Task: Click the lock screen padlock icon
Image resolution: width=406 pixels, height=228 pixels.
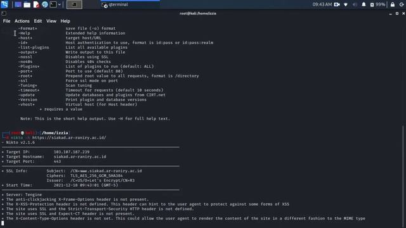Action: click(393, 4)
